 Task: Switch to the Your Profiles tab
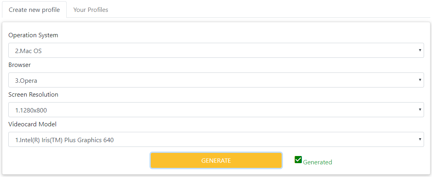(x=90, y=10)
